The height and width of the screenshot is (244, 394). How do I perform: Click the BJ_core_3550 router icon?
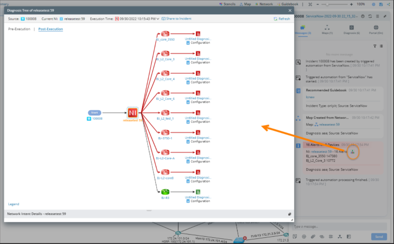[165, 34]
